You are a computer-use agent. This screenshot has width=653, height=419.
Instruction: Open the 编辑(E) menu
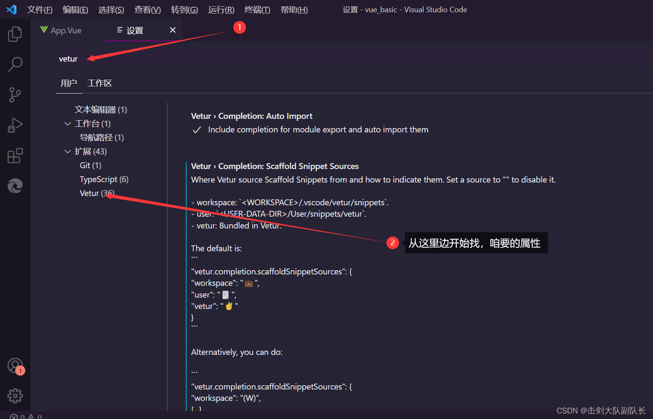tap(75, 10)
